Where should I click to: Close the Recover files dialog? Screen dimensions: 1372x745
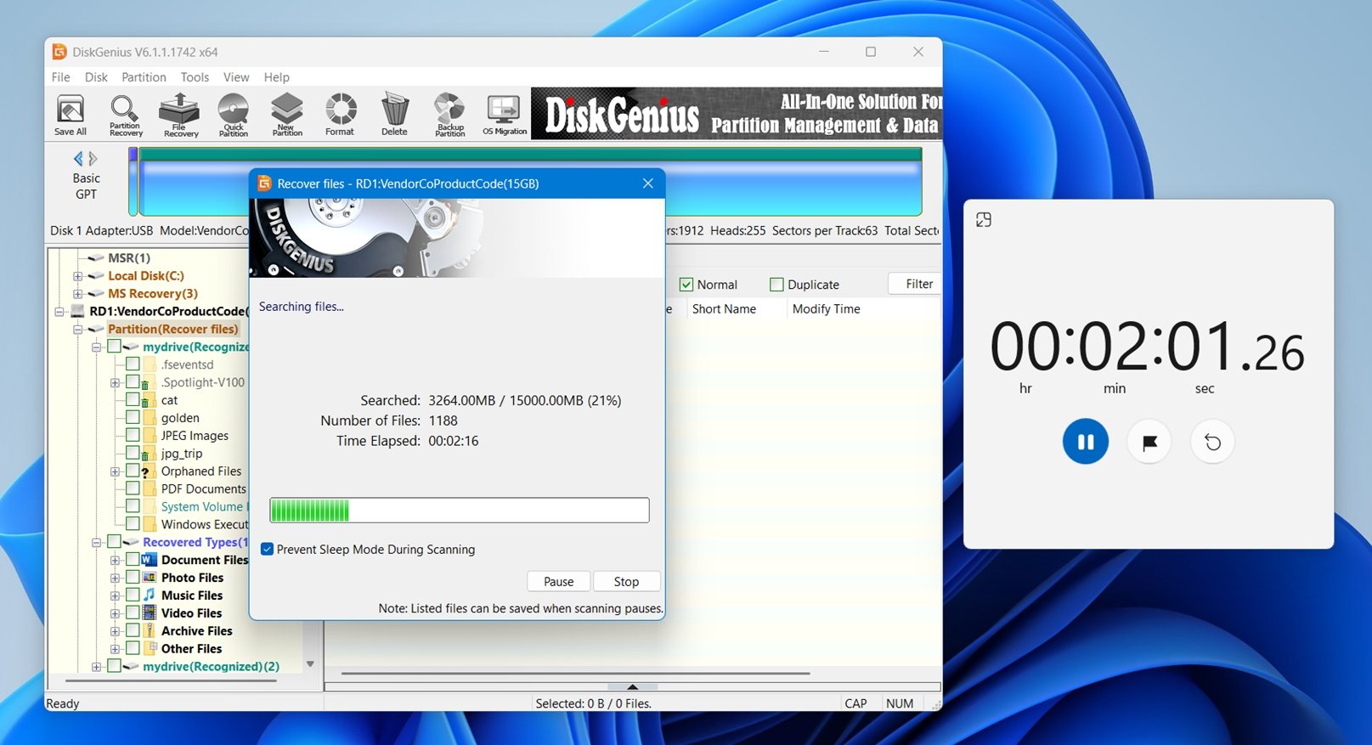click(648, 183)
